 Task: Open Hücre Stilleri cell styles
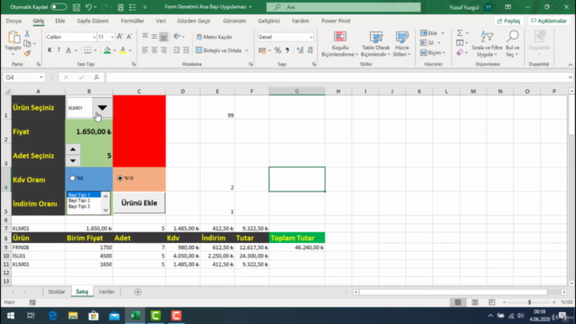pos(401,44)
